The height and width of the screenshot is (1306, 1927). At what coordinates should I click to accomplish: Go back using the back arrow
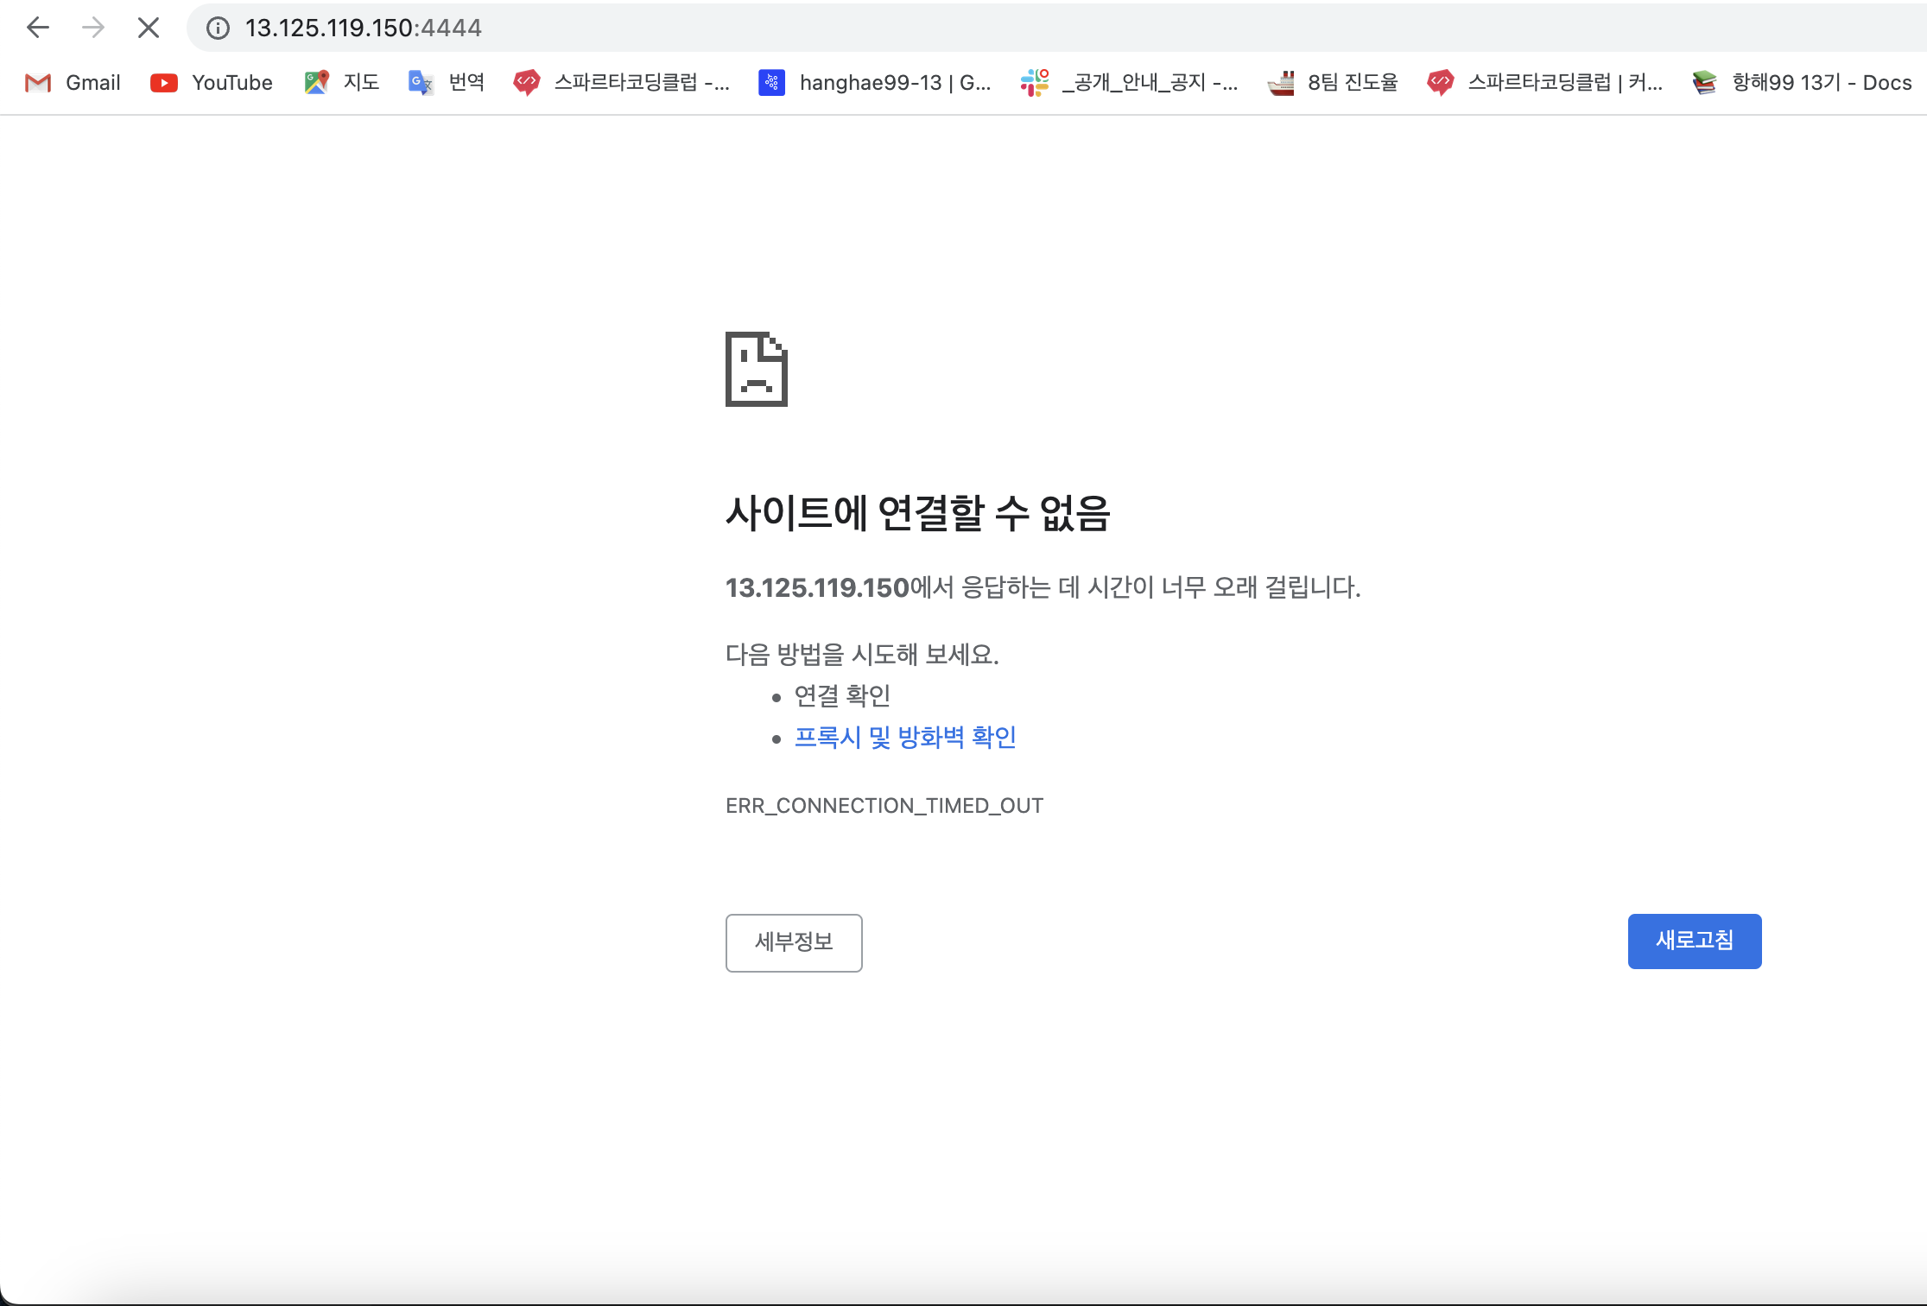pyautogui.click(x=38, y=29)
